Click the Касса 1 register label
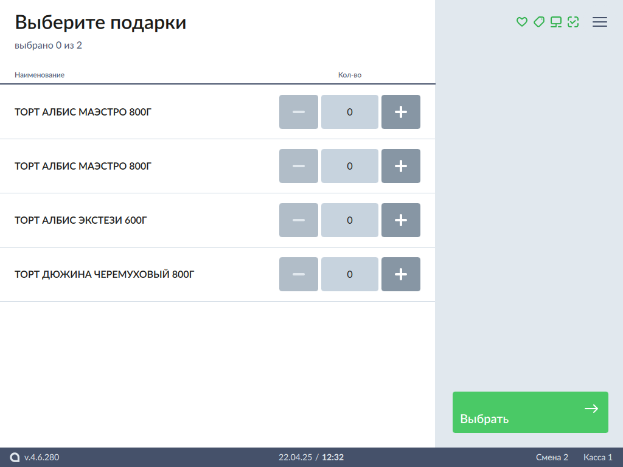 pyautogui.click(x=597, y=457)
